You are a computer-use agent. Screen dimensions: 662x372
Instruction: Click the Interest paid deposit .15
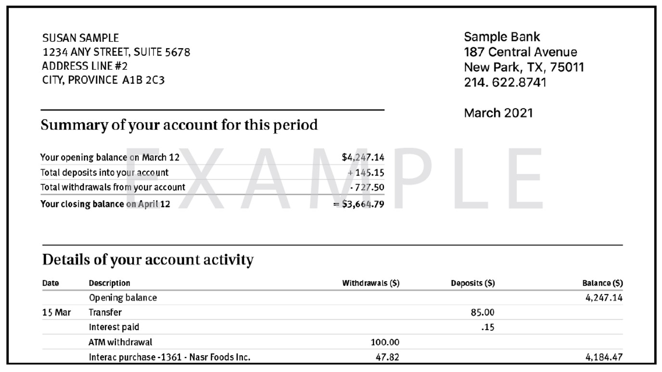click(487, 328)
